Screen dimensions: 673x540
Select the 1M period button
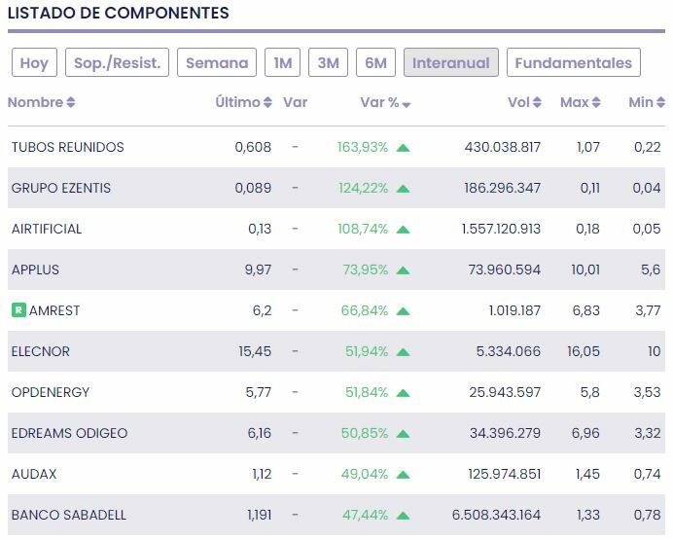point(283,63)
